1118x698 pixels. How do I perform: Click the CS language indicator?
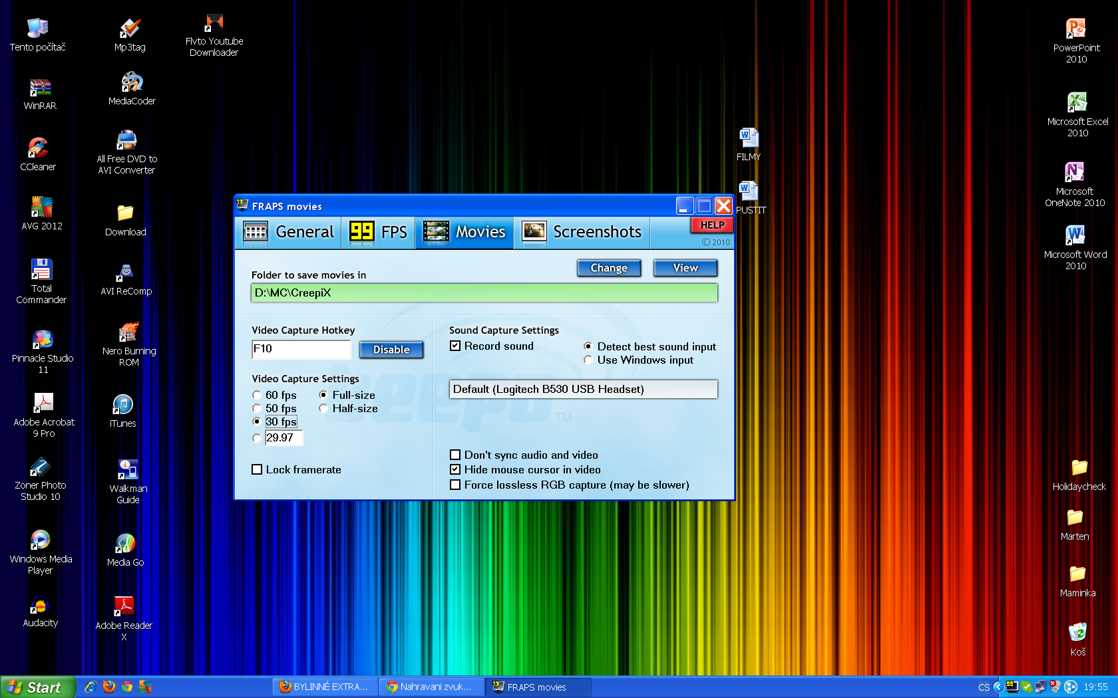(984, 687)
